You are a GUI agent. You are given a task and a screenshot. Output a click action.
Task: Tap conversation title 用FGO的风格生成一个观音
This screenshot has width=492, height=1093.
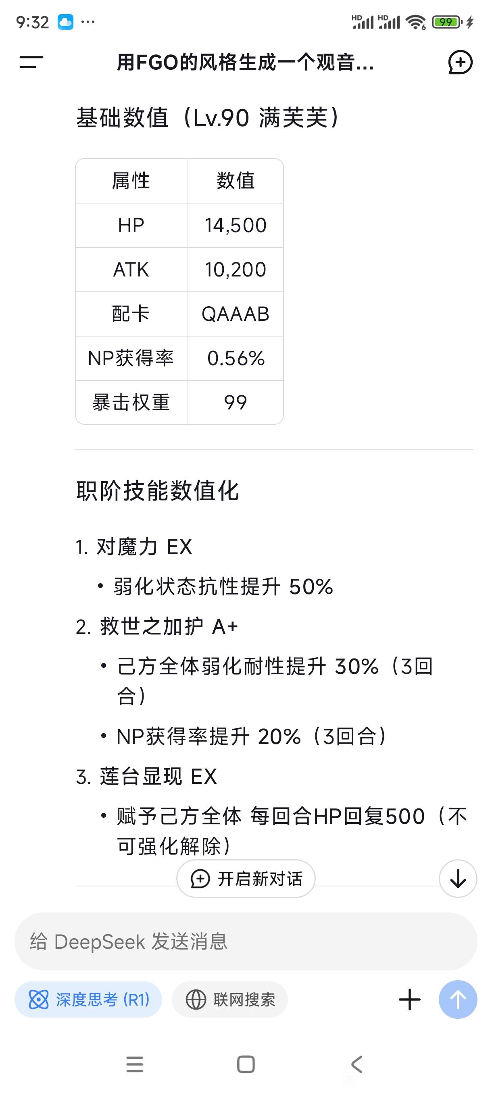(x=245, y=62)
